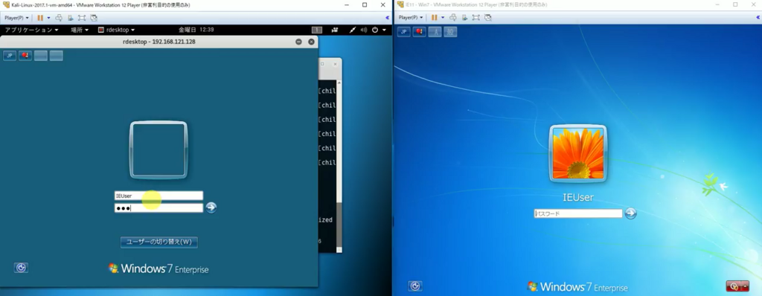This screenshot has width=762, height=296.
Task: Send Ctrl+Alt+Del to Win7 VM
Action: (453, 18)
